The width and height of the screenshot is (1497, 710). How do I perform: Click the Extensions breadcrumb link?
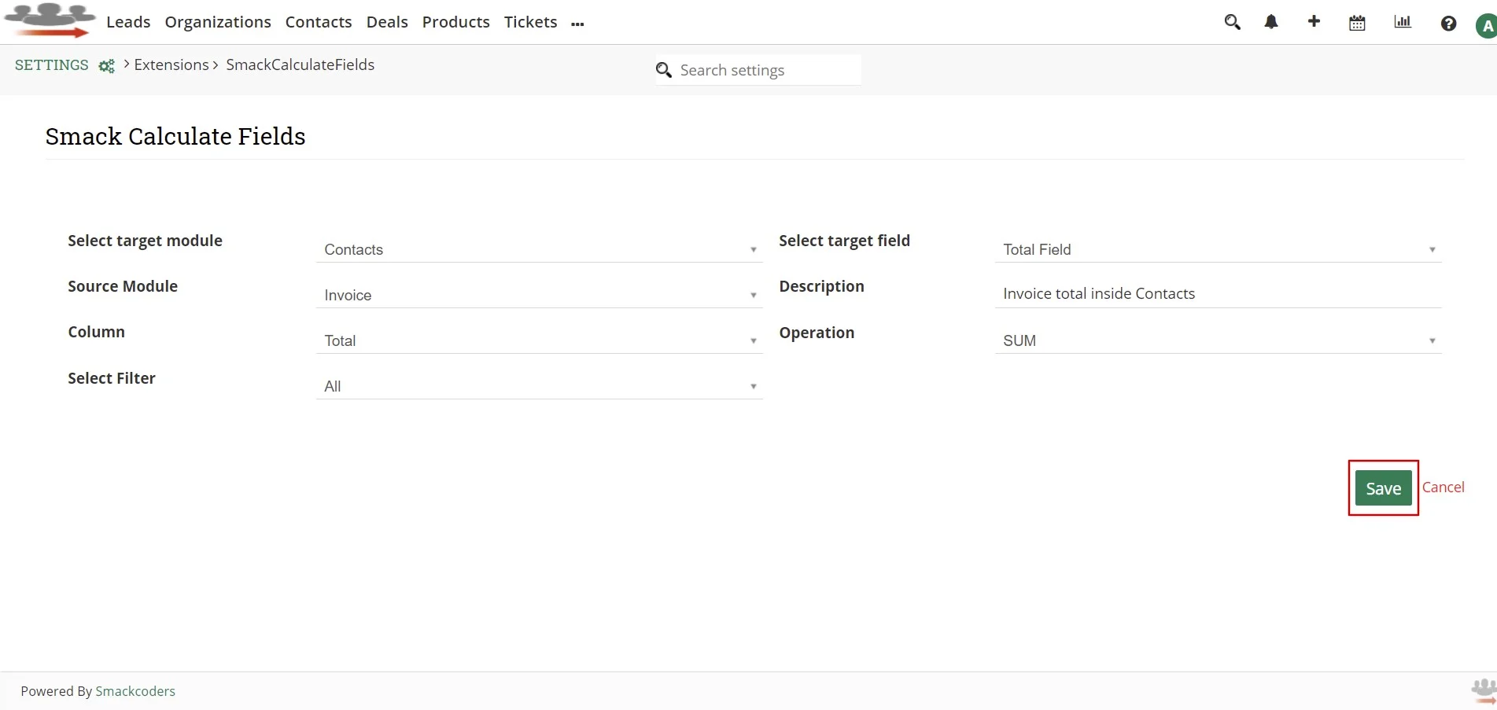pyautogui.click(x=171, y=64)
